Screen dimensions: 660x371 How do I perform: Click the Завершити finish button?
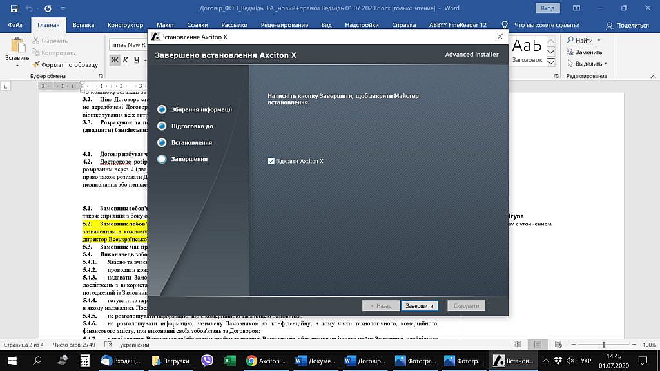[419, 306]
